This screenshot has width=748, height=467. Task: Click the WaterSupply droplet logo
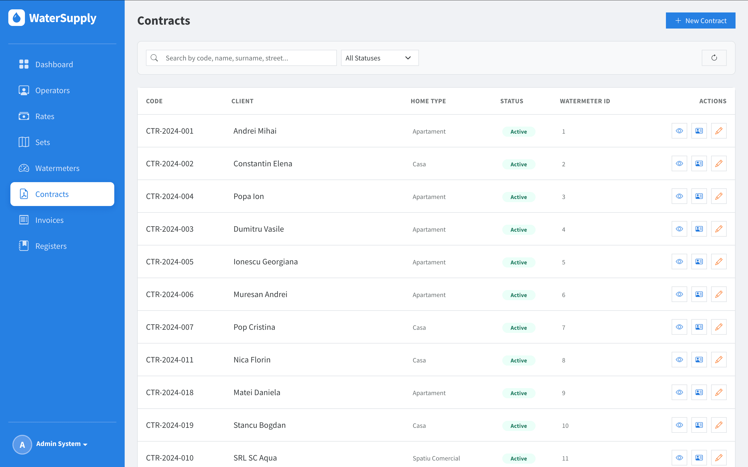click(x=17, y=18)
